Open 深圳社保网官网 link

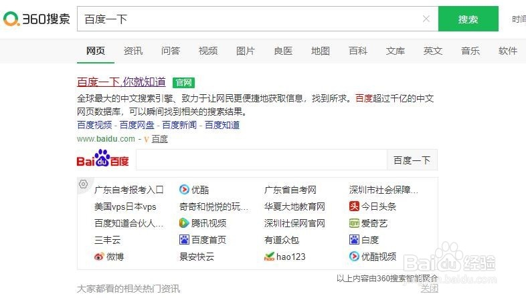(x=294, y=223)
